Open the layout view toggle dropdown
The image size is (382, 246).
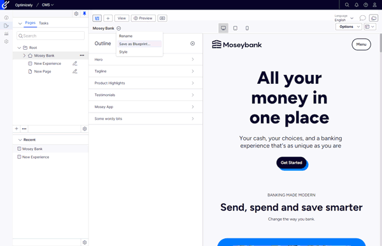coord(369,27)
